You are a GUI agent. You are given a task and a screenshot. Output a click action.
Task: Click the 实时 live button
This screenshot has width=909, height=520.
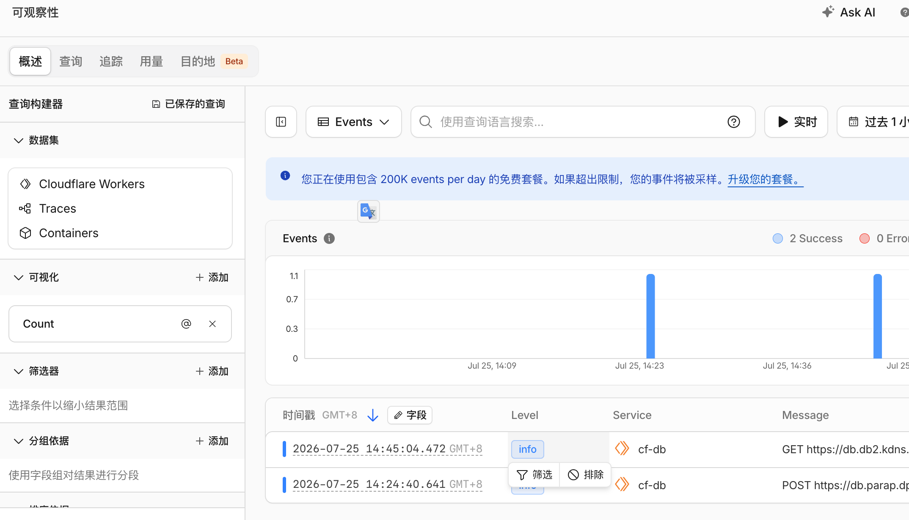click(x=796, y=122)
